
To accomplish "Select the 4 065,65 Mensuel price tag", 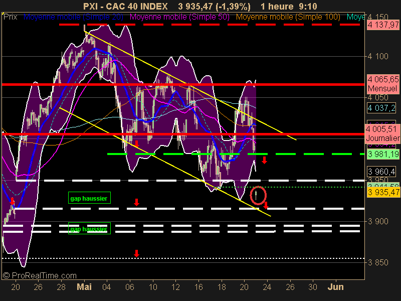I will click(383, 84).
